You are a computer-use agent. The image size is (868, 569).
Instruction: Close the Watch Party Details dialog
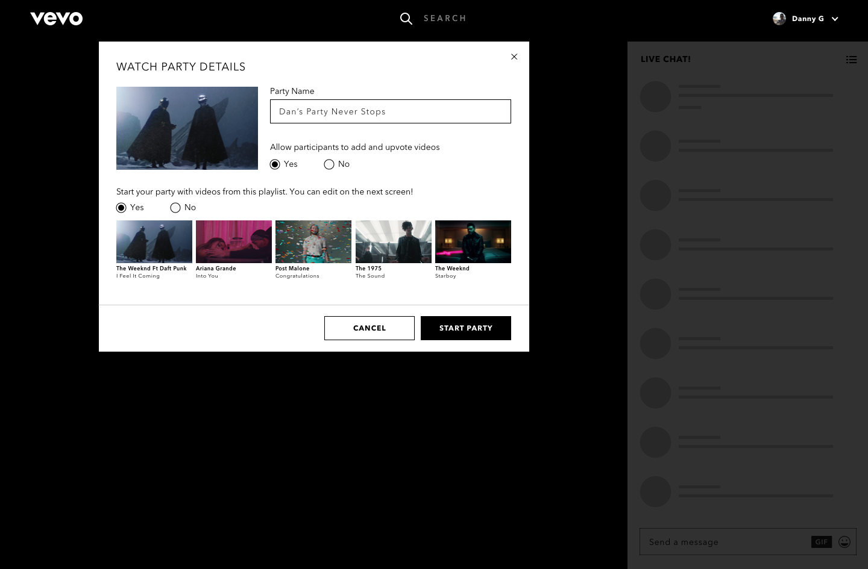tap(514, 57)
